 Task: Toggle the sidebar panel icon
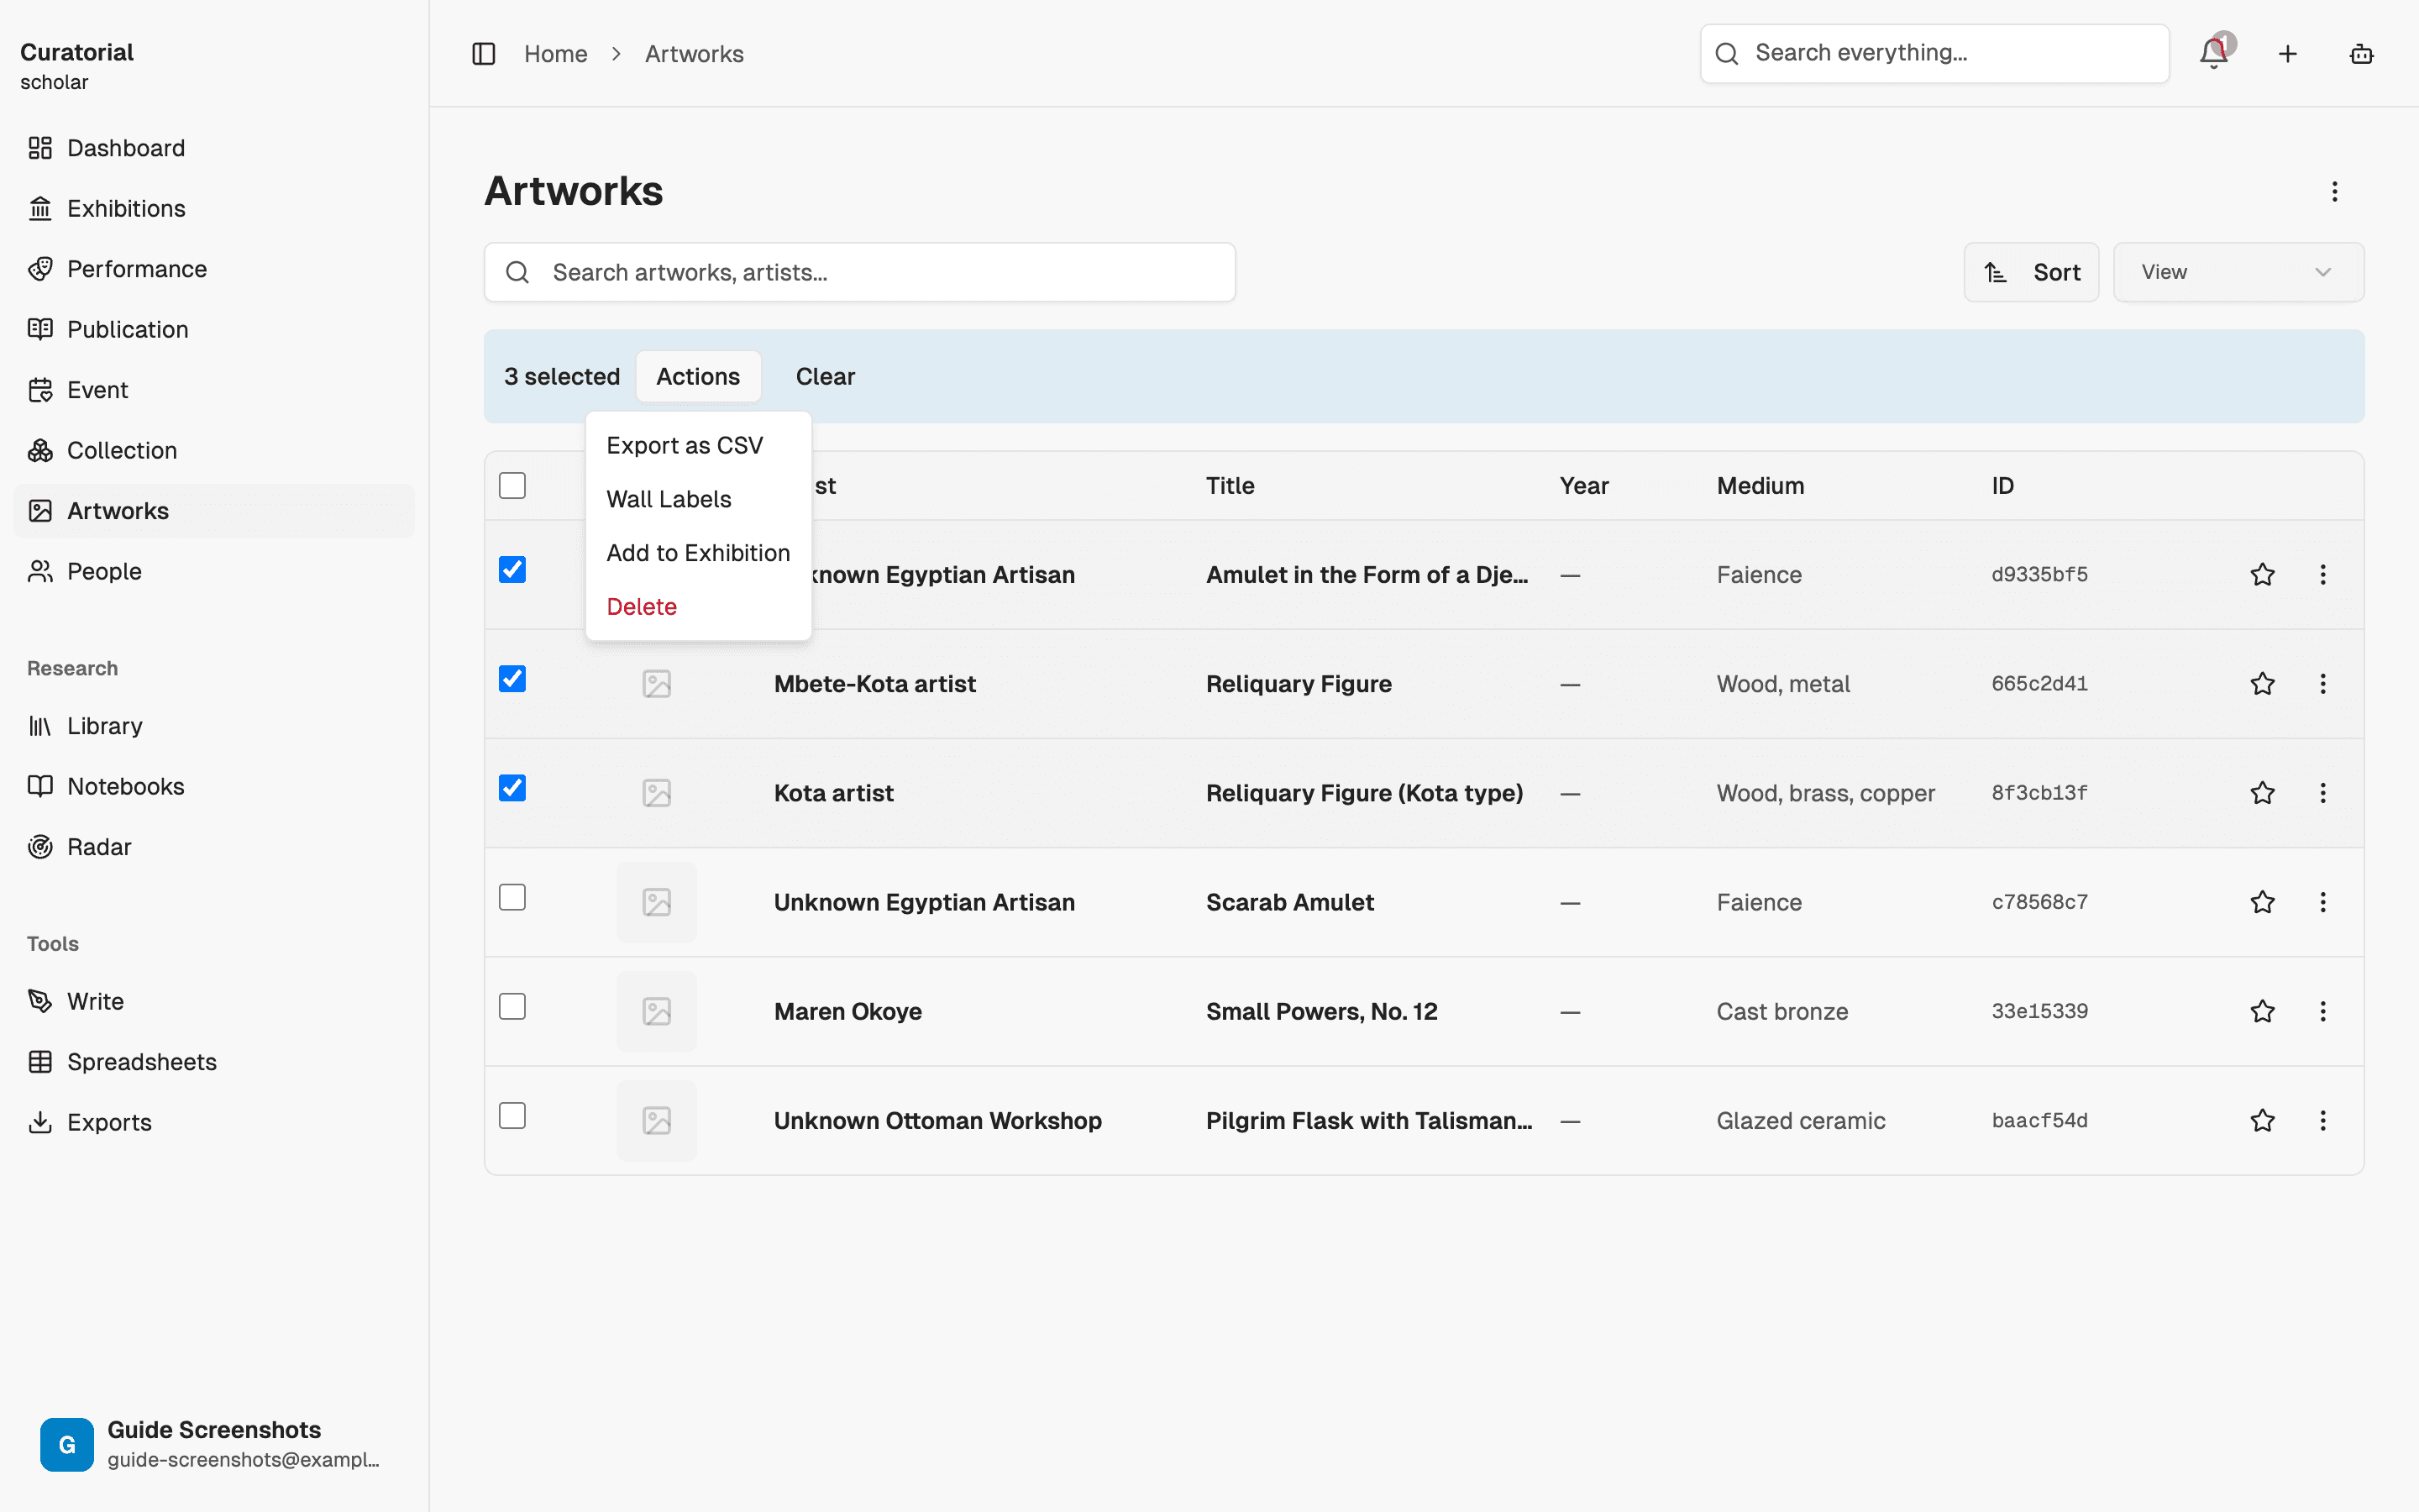coord(484,54)
